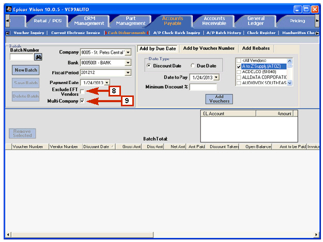Click the Gross Amt column header
Viewport: 323px width, 242px height.
[129, 147]
